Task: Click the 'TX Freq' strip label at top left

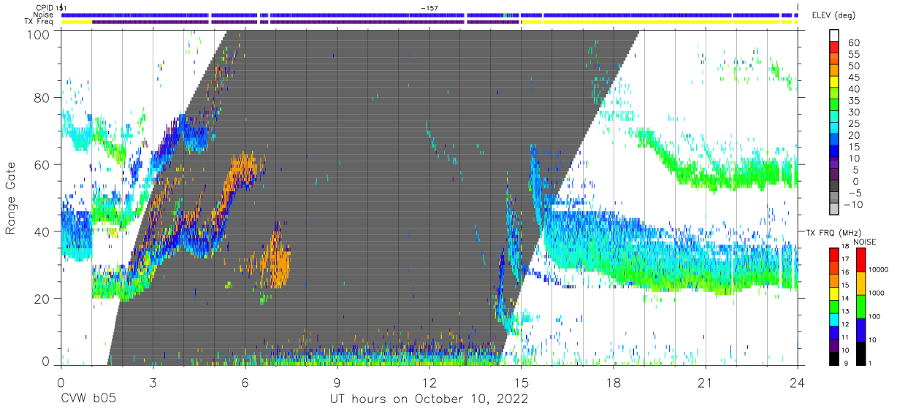Action: pos(39,21)
